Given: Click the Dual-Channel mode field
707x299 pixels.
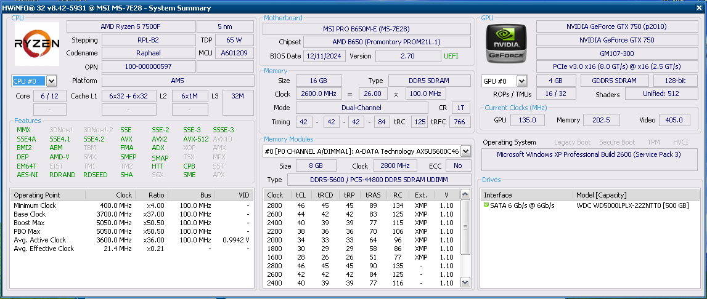Looking at the screenshot, I should [362, 108].
